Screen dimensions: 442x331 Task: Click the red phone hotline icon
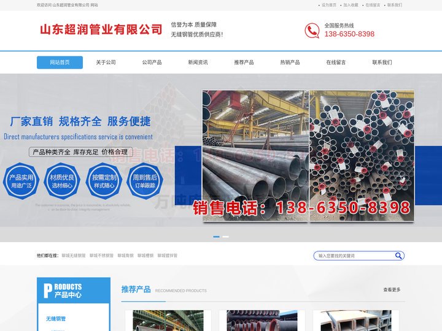[312, 31]
